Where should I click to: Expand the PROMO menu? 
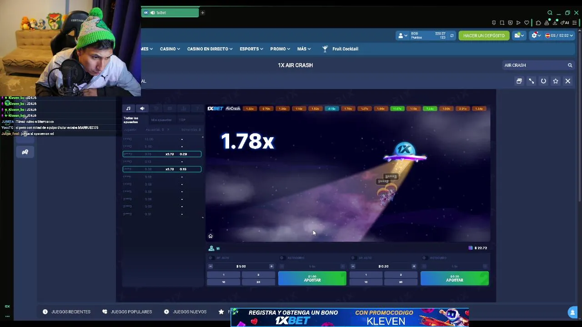(280, 49)
